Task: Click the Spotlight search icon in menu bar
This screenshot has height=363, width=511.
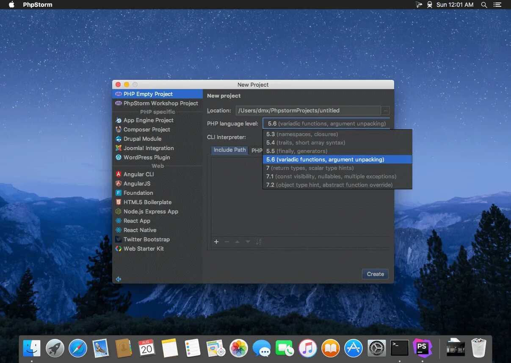Action: pyautogui.click(x=484, y=5)
